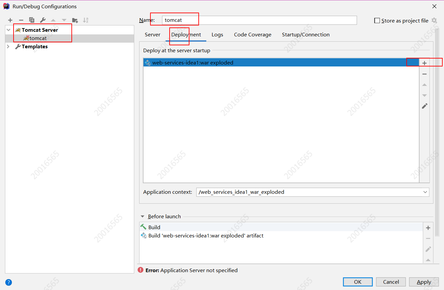Move configuration up arrow in left toolbar
The width and height of the screenshot is (444, 290).
pyautogui.click(x=53, y=20)
